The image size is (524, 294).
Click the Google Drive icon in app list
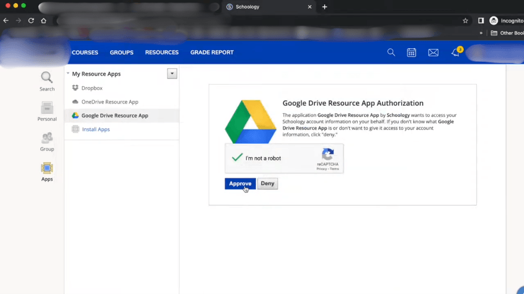75,116
